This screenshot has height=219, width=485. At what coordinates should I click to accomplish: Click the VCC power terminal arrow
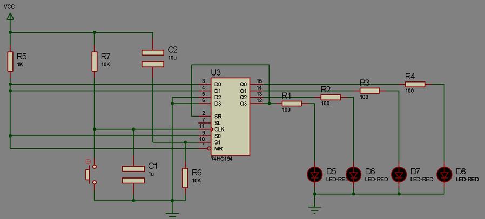[10, 17]
